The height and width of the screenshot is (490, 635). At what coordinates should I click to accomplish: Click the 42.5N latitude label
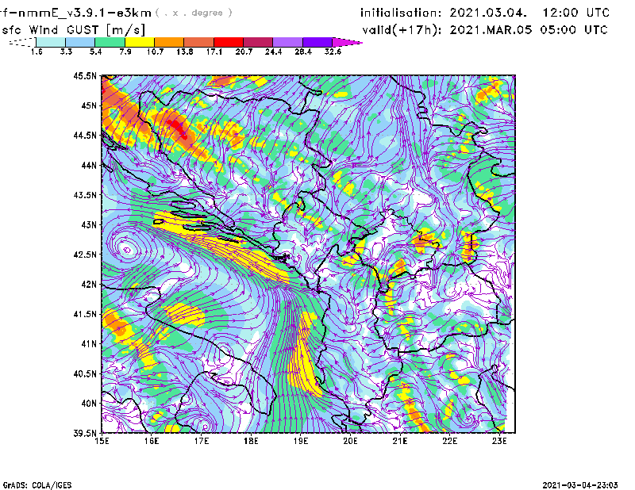pyautogui.click(x=85, y=255)
